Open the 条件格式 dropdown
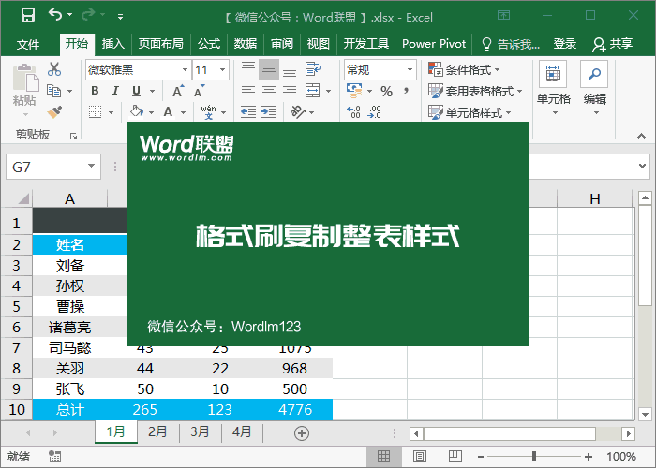This screenshot has height=468, width=656. click(465, 69)
